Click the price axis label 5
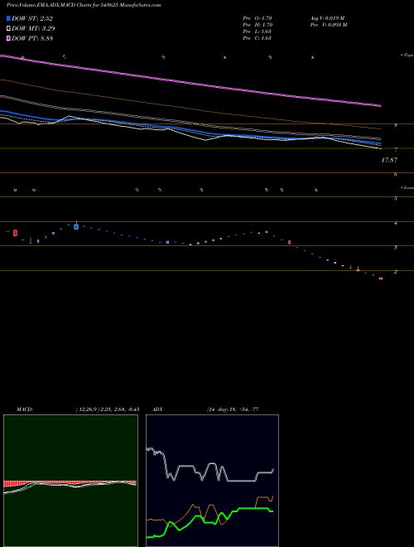The image size is (414, 547). (396, 199)
